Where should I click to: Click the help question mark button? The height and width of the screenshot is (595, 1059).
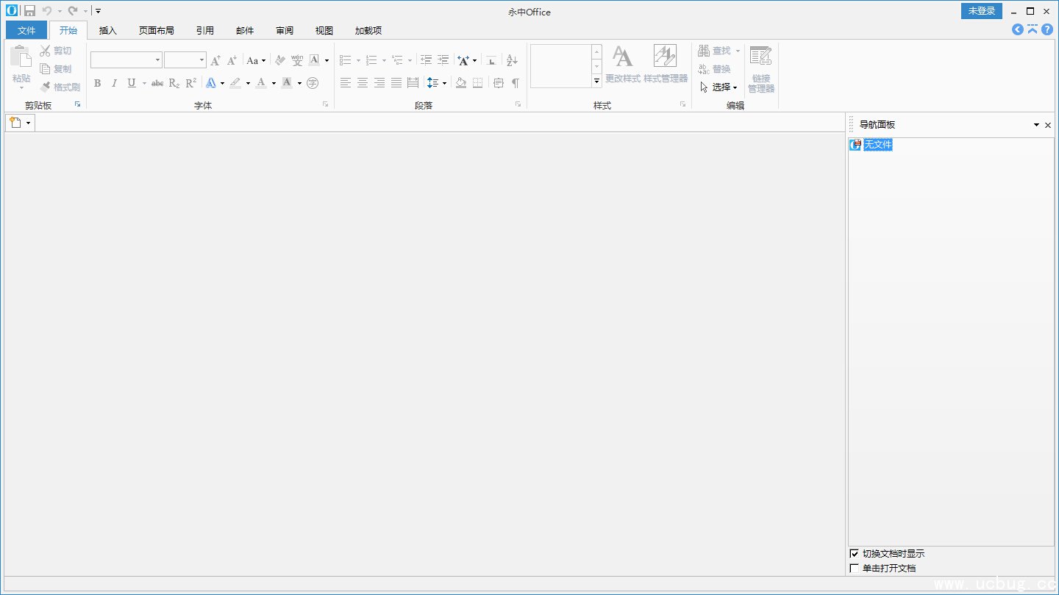tap(1047, 29)
